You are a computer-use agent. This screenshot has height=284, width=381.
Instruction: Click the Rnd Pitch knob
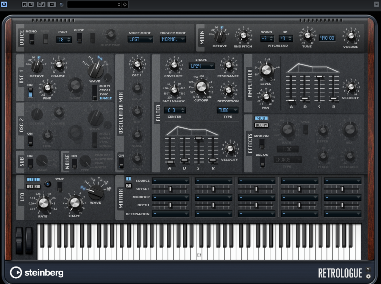(243, 35)
